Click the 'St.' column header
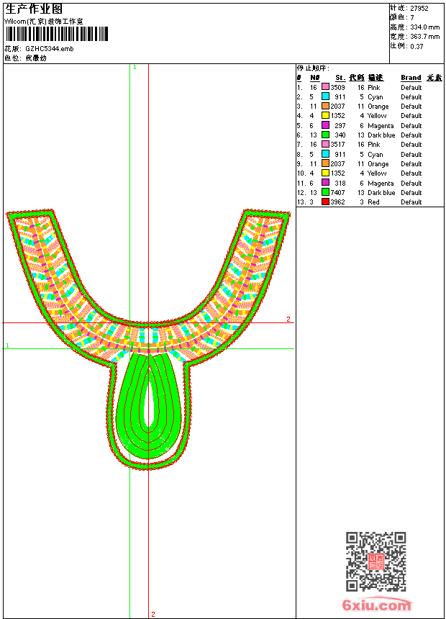 (340, 78)
